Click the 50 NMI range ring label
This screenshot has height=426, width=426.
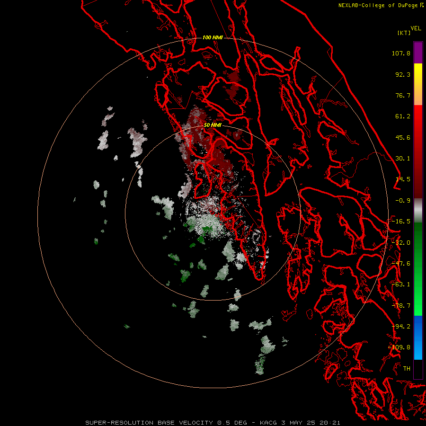[x=213, y=125]
